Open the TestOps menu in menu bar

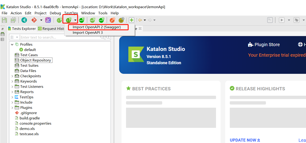click(x=71, y=13)
